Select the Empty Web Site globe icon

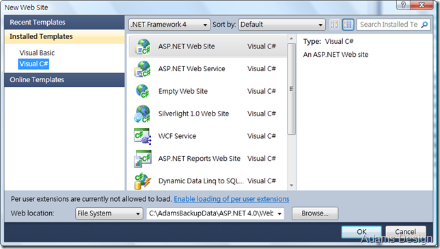point(143,92)
